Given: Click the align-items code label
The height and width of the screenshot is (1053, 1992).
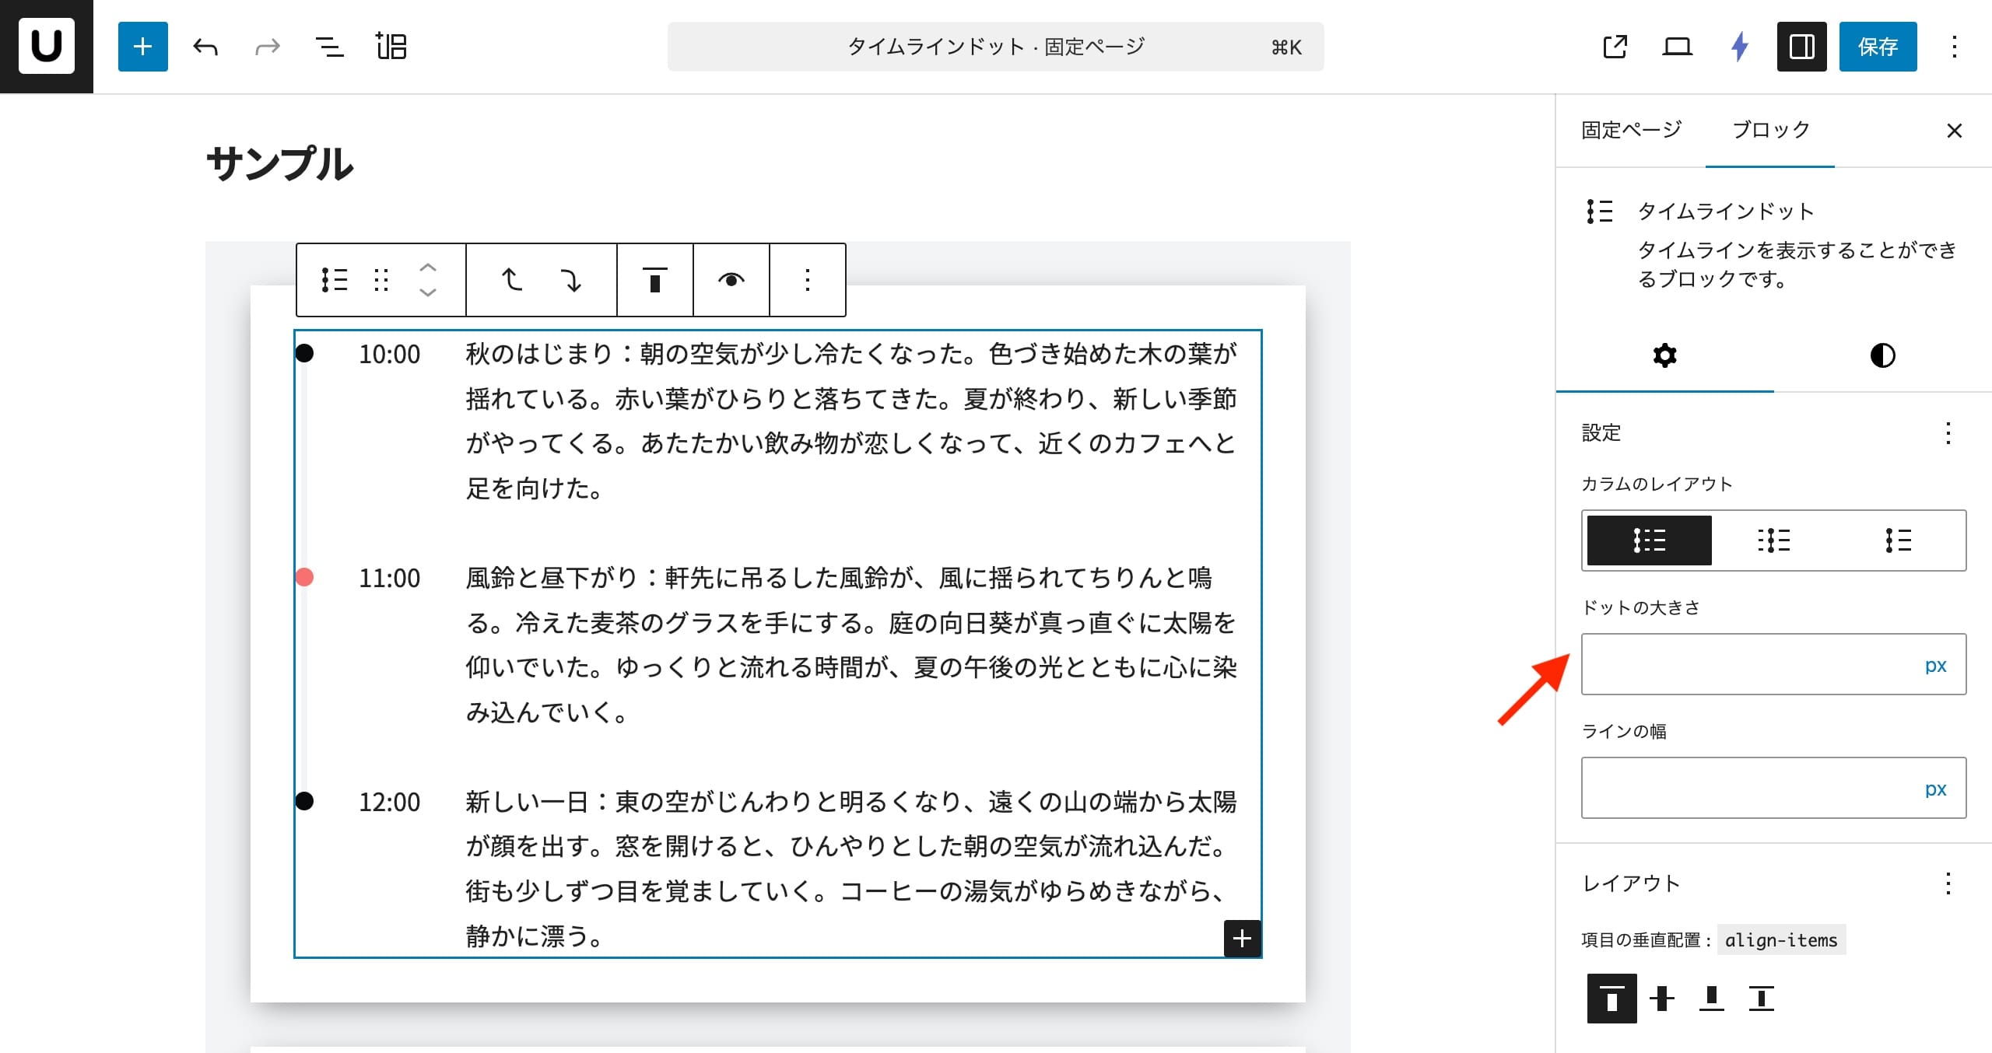Looking at the screenshot, I should point(1781,940).
